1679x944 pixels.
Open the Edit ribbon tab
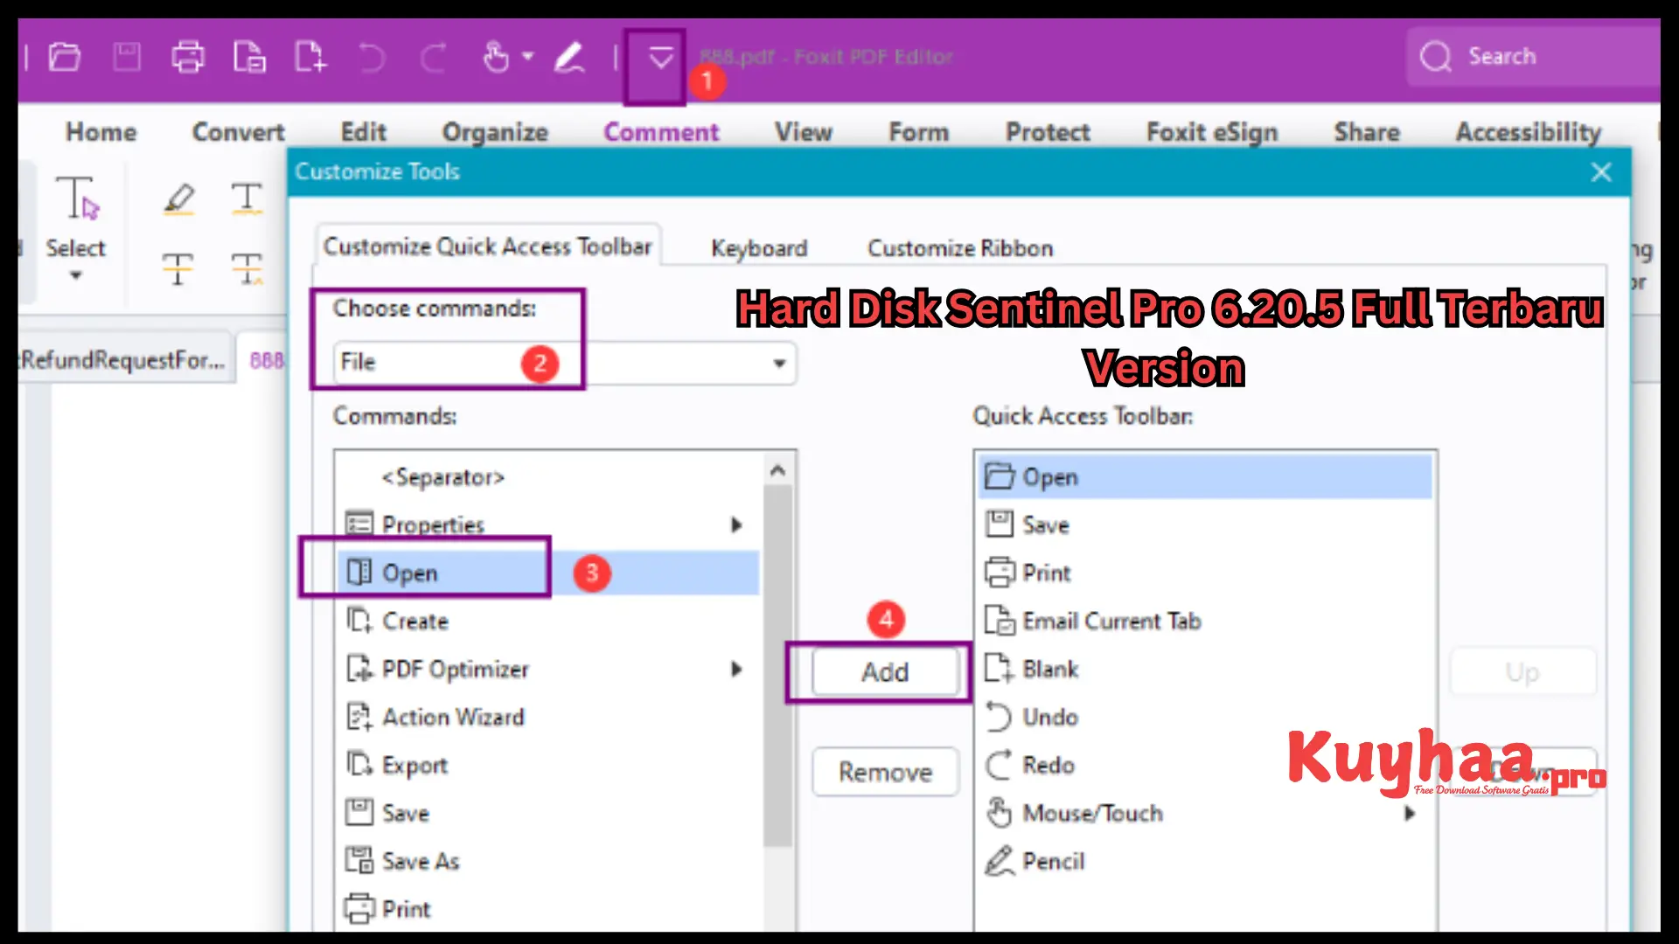tap(363, 132)
